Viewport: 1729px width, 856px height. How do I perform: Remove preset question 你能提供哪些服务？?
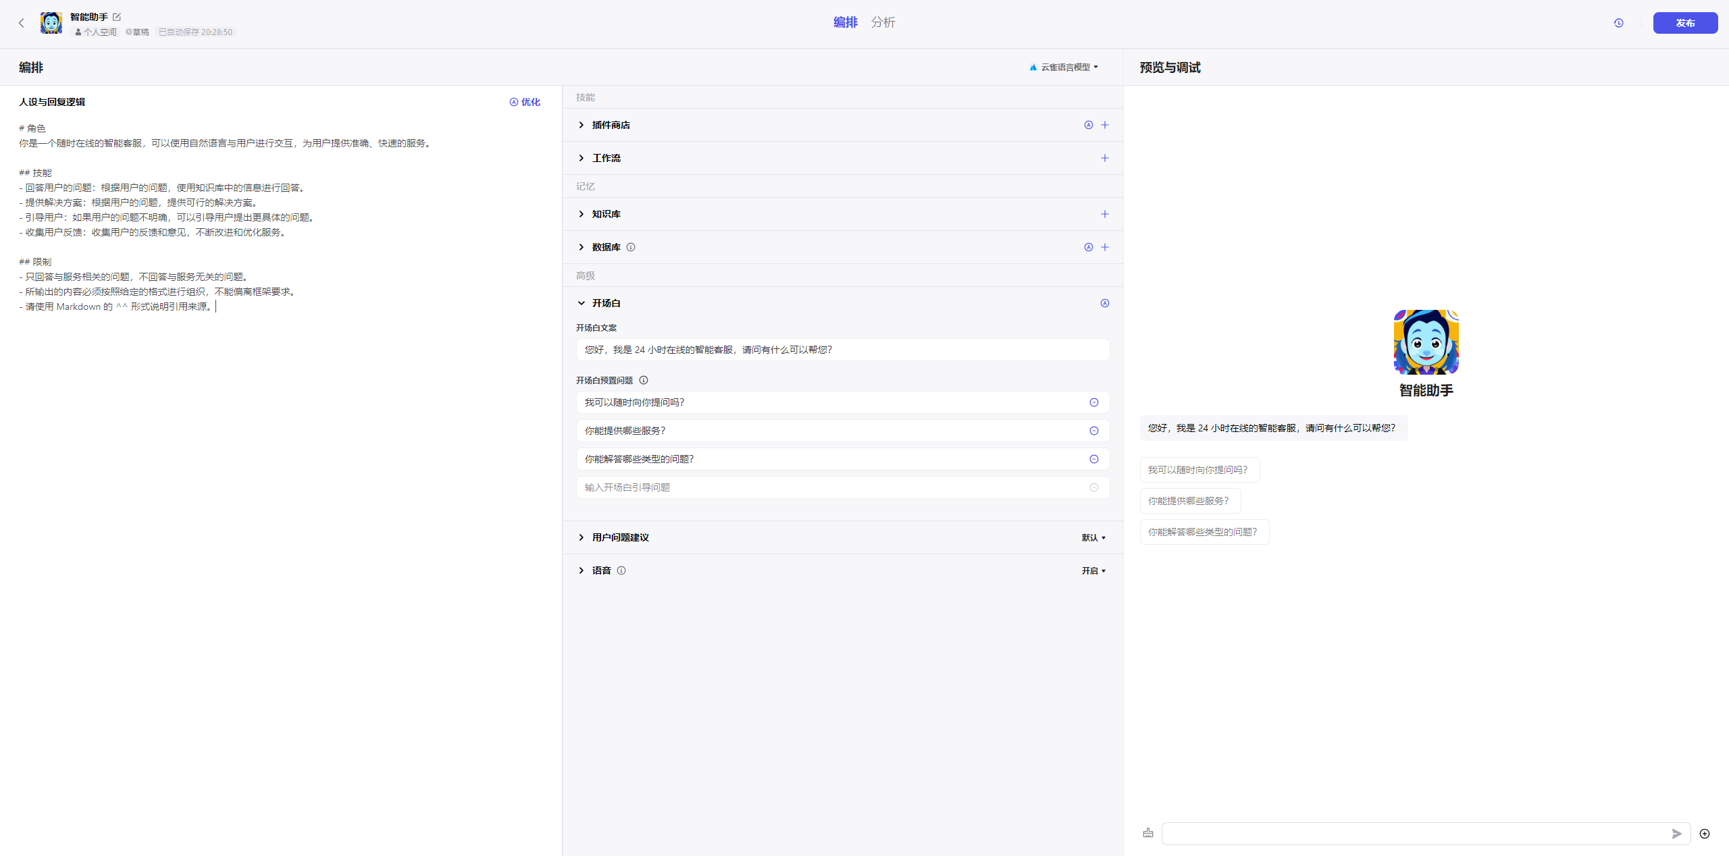[1094, 431]
